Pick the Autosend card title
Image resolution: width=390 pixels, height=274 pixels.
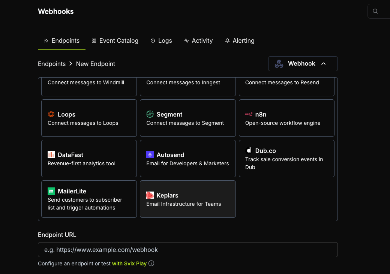point(170,155)
